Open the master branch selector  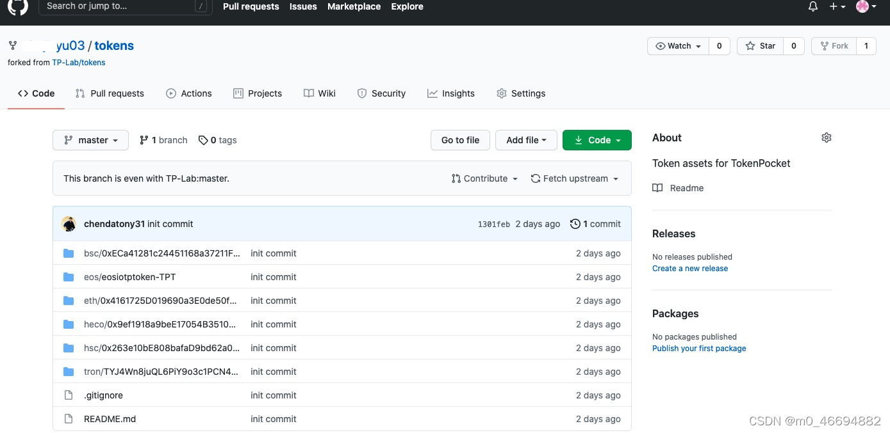(x=91, y=140)
